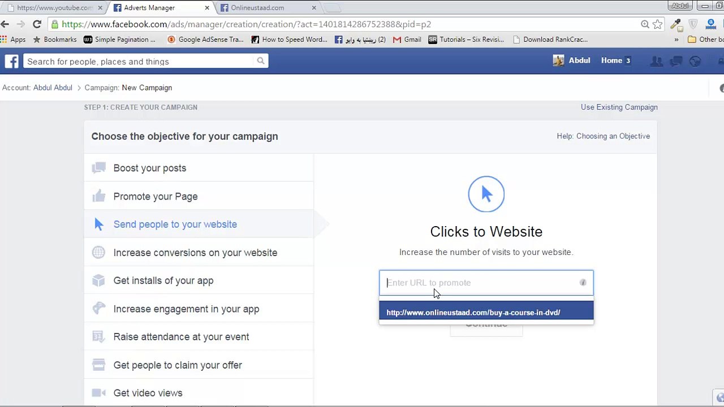Image resolution: width=724 pixels, height=407 pixels.
Task: Open Simple Pagination bookmark
Action: click(x=119, y=40)
